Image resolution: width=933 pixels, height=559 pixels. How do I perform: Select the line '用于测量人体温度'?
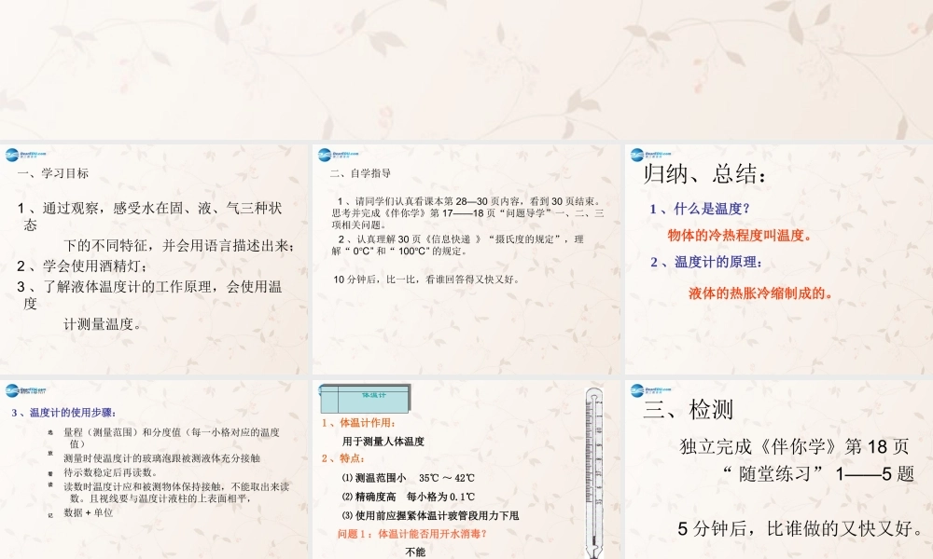click(x=383, y=442)
